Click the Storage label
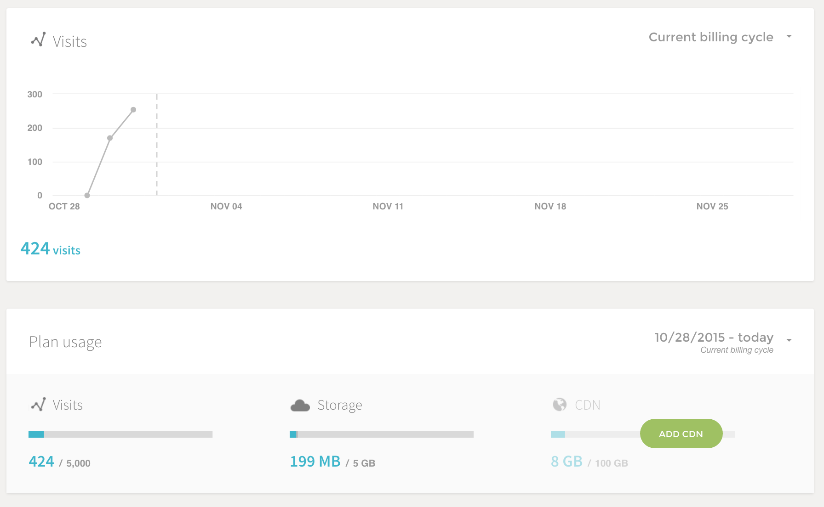Viewport: 824px width, 507px height. [x=340, y=405]
